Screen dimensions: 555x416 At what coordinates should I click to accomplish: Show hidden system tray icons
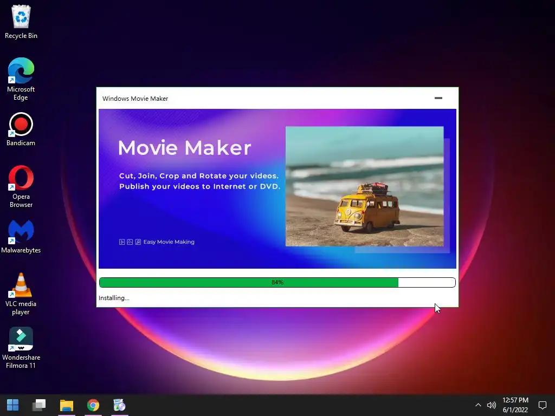(478, 405)
